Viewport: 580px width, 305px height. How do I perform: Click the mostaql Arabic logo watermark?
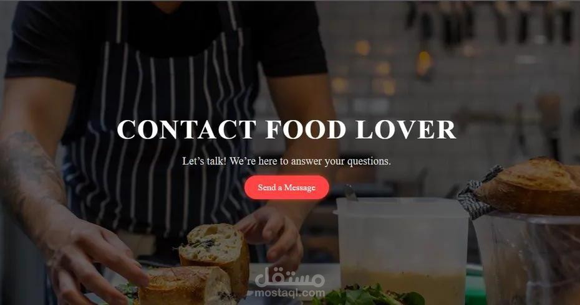pos(289,277)
